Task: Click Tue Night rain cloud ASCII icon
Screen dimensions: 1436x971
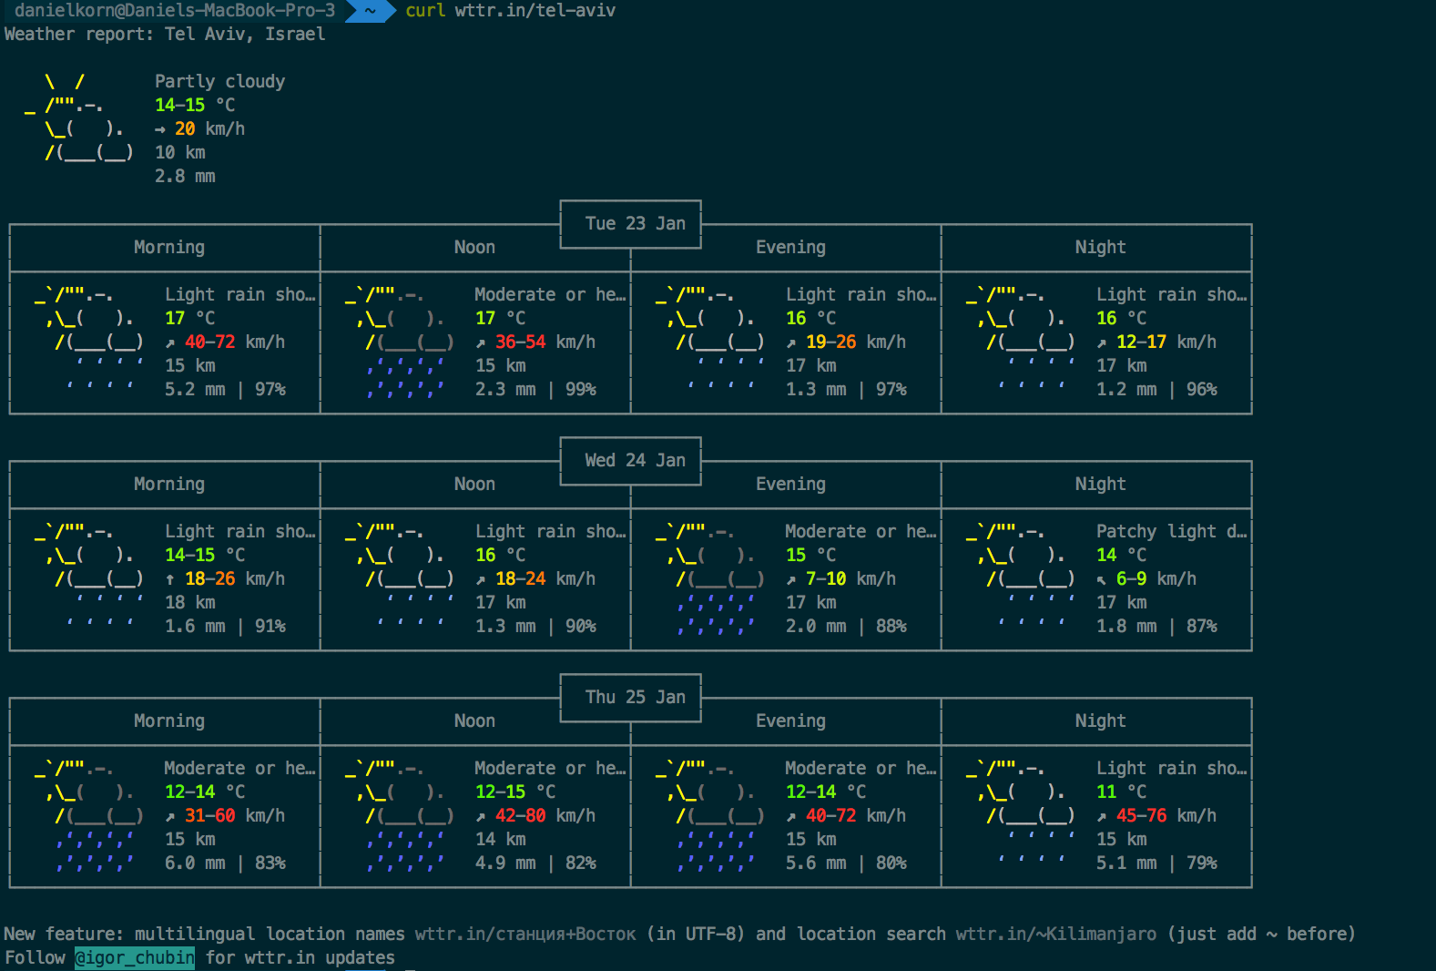Action: click(x=1021, y=340)
